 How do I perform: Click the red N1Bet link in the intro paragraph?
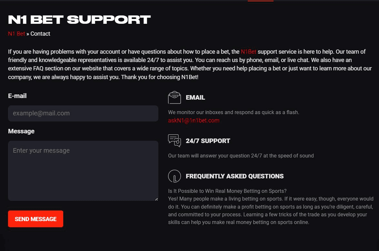248,52
